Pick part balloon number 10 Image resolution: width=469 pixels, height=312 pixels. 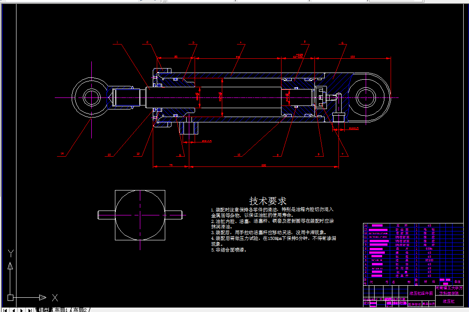point(239,154)
